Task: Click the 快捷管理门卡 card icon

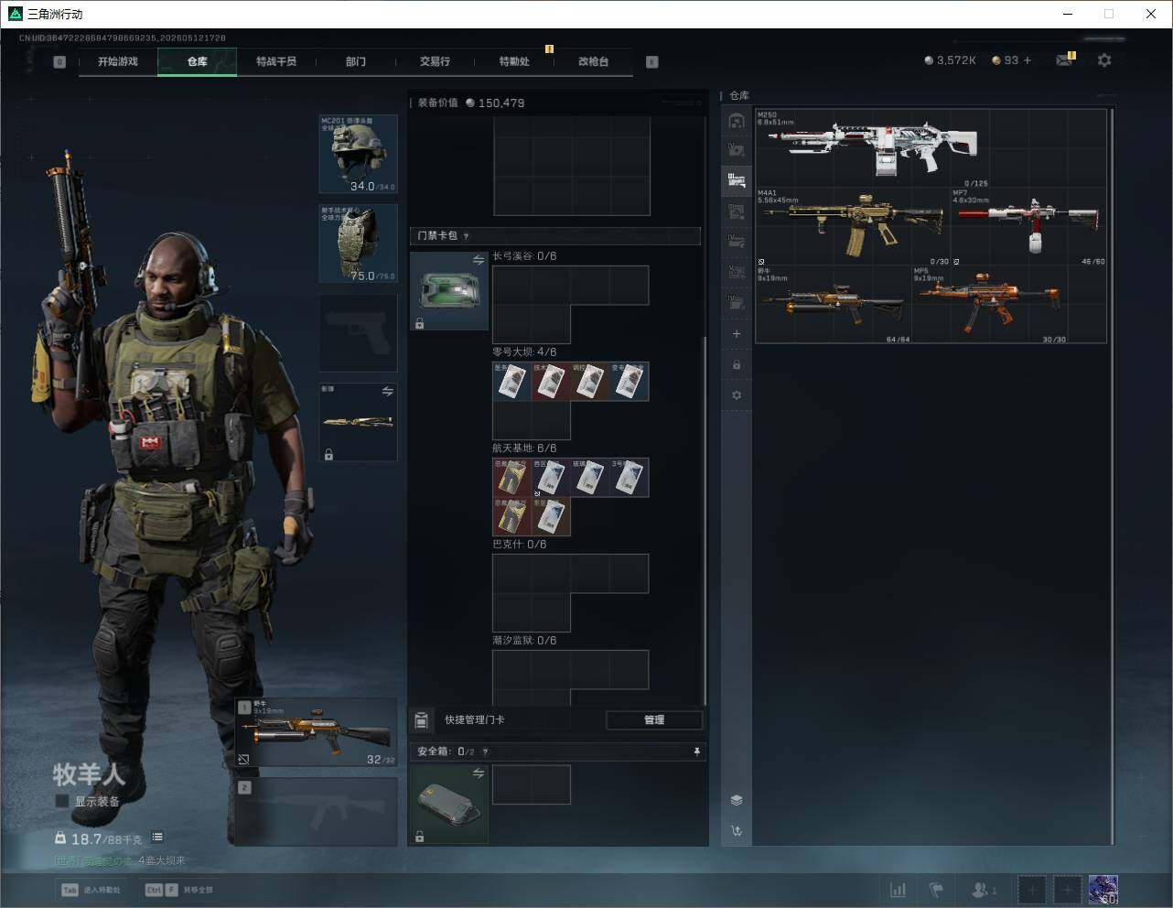Action: (422, 720)
